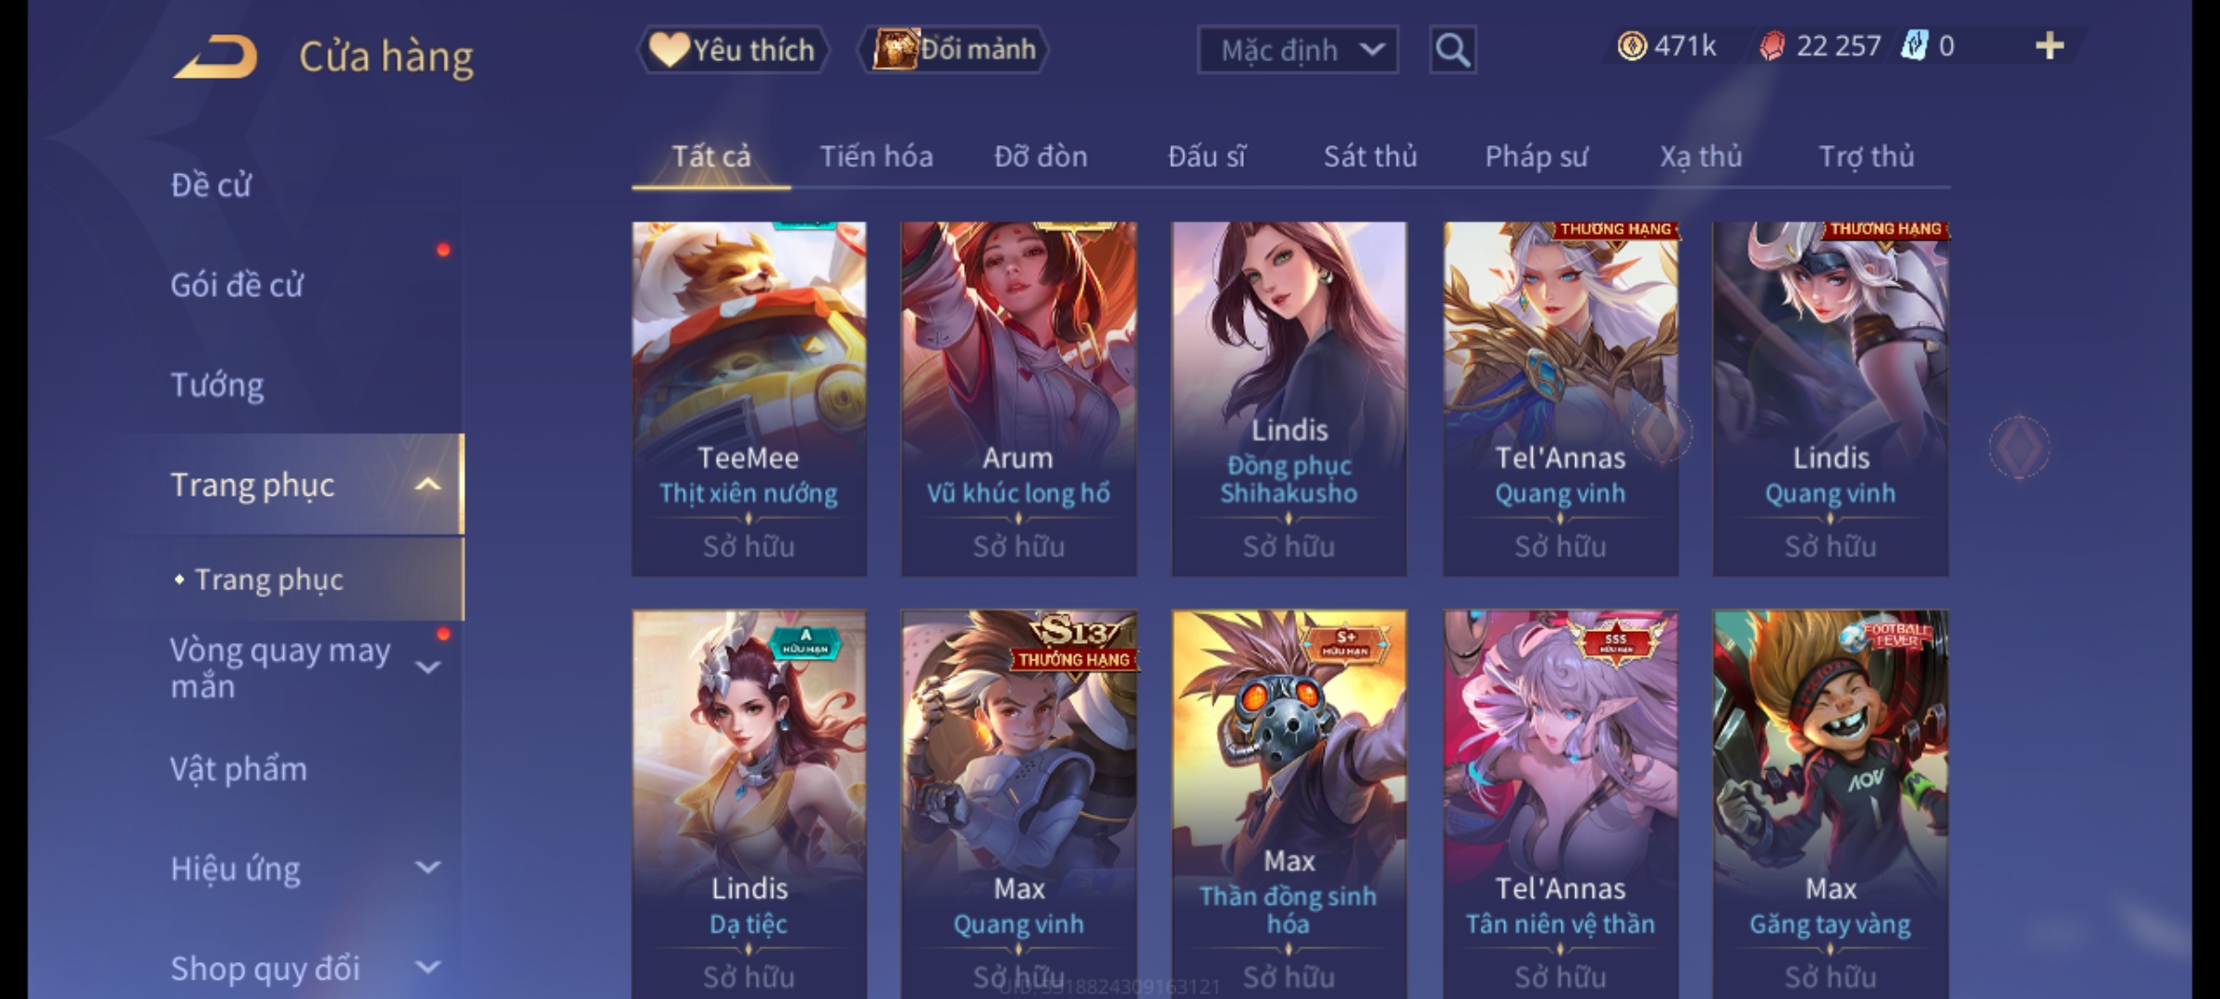Open Tướng in the sidebar
The width and height of the screenshot is (2220, 999).
217,385
